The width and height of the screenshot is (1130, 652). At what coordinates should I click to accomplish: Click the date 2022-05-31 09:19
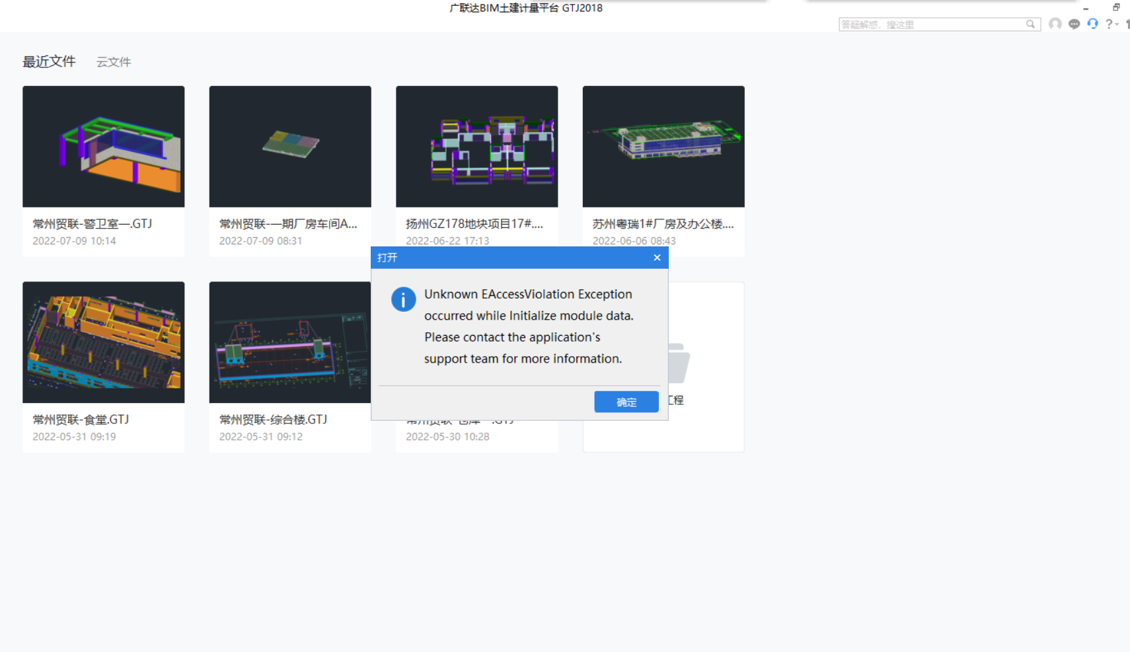74,437
